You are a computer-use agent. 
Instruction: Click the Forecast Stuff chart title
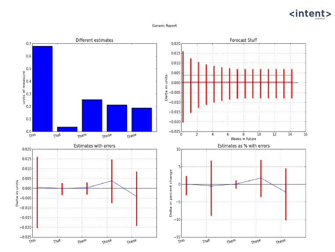coord(243,40)
